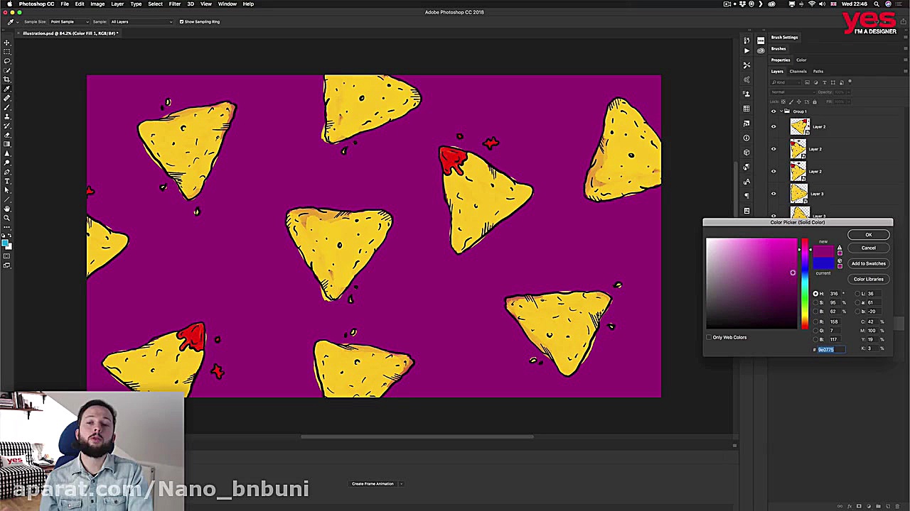Select the Dodge tool
This screenshot has width=910, height=511.
point(7,163)
